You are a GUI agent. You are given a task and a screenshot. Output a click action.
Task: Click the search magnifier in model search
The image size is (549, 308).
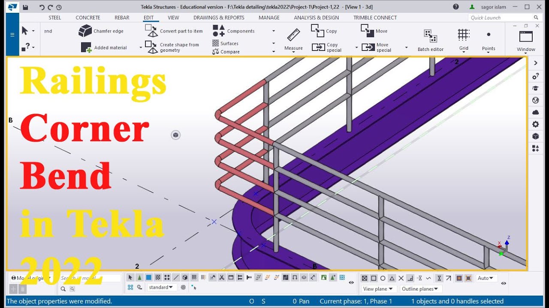click(x=63, y=289)
